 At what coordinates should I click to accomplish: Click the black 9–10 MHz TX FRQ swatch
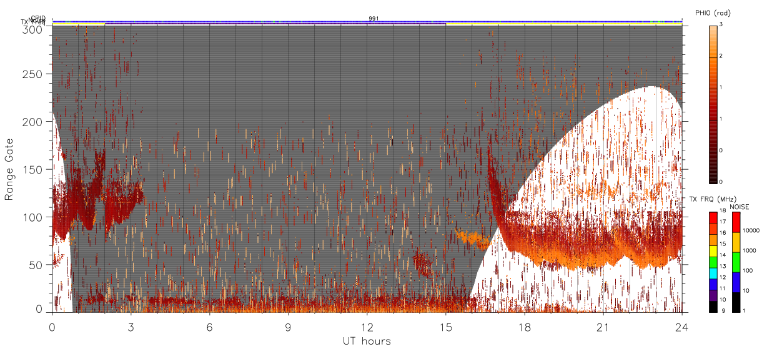coord(712,307)
